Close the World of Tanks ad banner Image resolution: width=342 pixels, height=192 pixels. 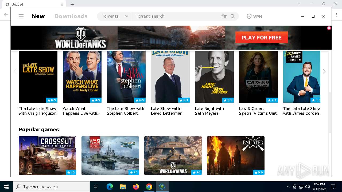coord(329,28)
